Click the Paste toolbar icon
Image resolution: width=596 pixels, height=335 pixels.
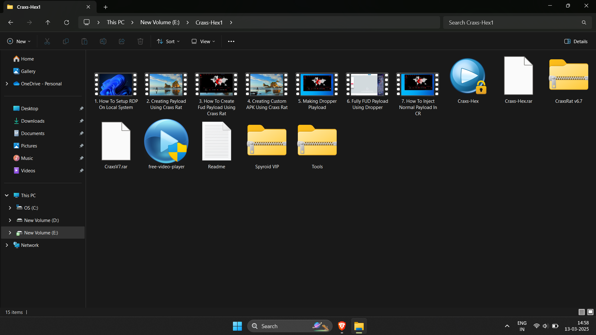[x=84, y=41]
